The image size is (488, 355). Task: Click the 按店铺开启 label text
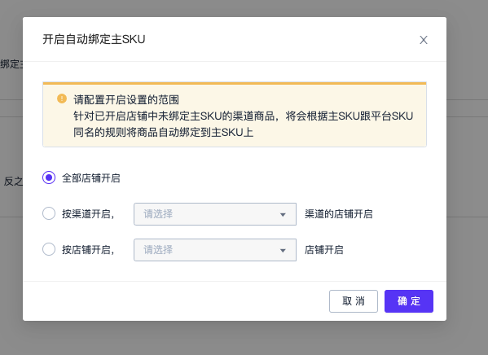(88, 249)
